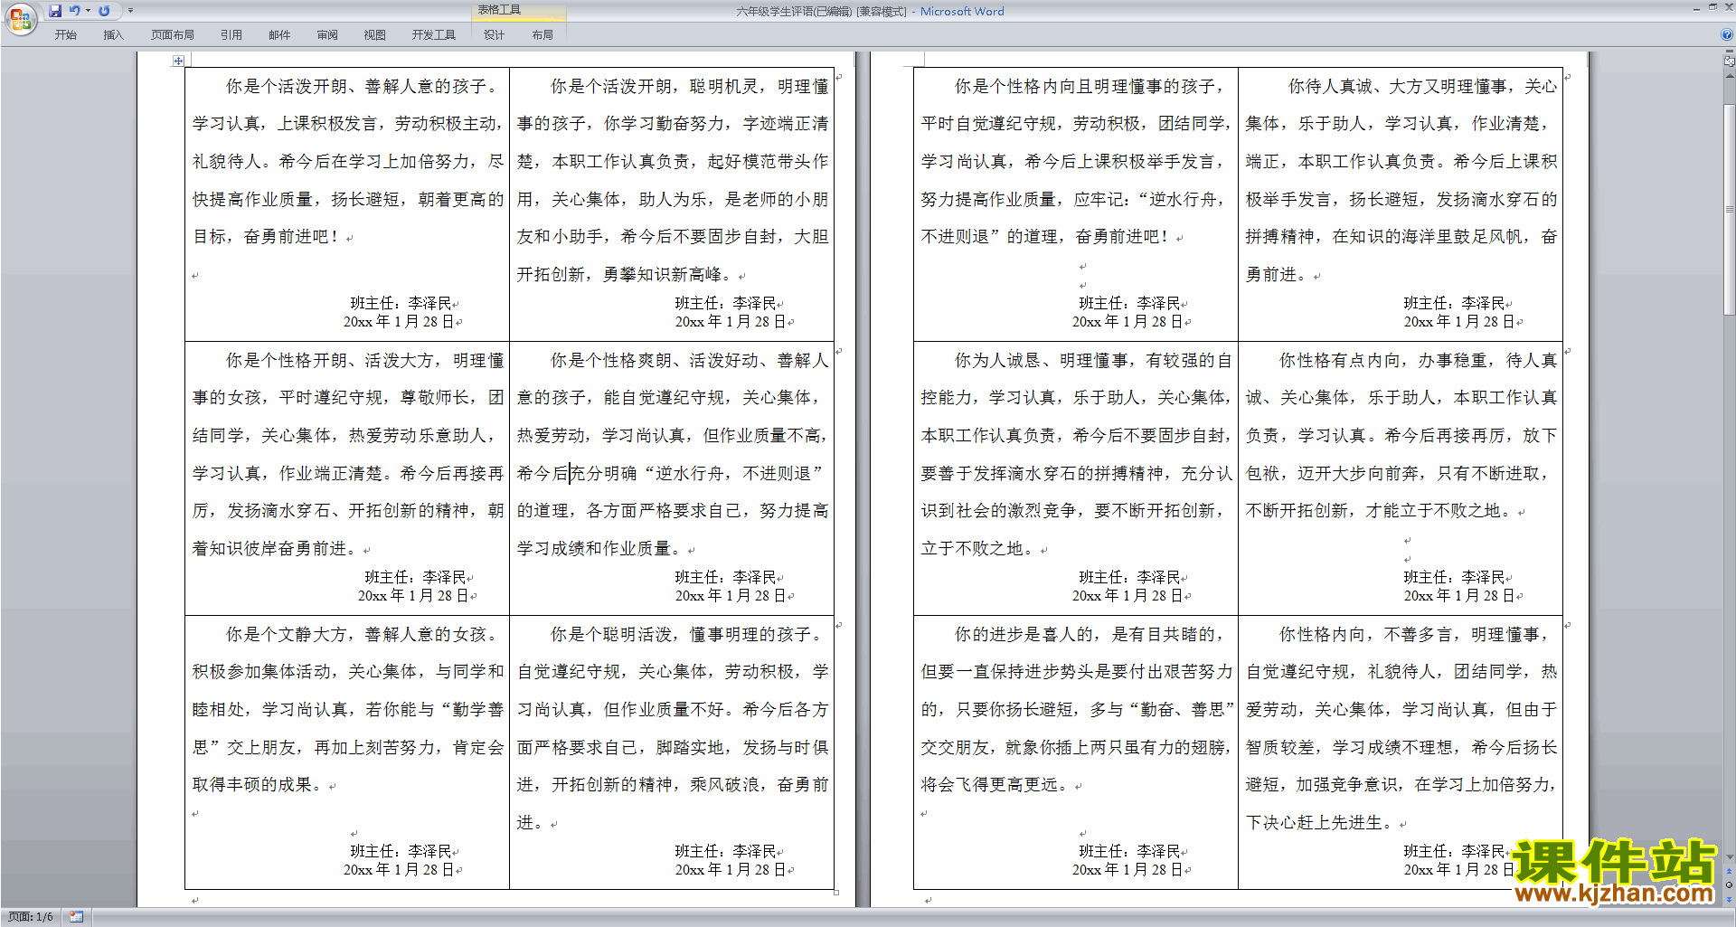Click text '你是个活泼开朗，聪明机灵，明理懂'
Viewport: 1736px width, 927px height.
pos(690,87)
